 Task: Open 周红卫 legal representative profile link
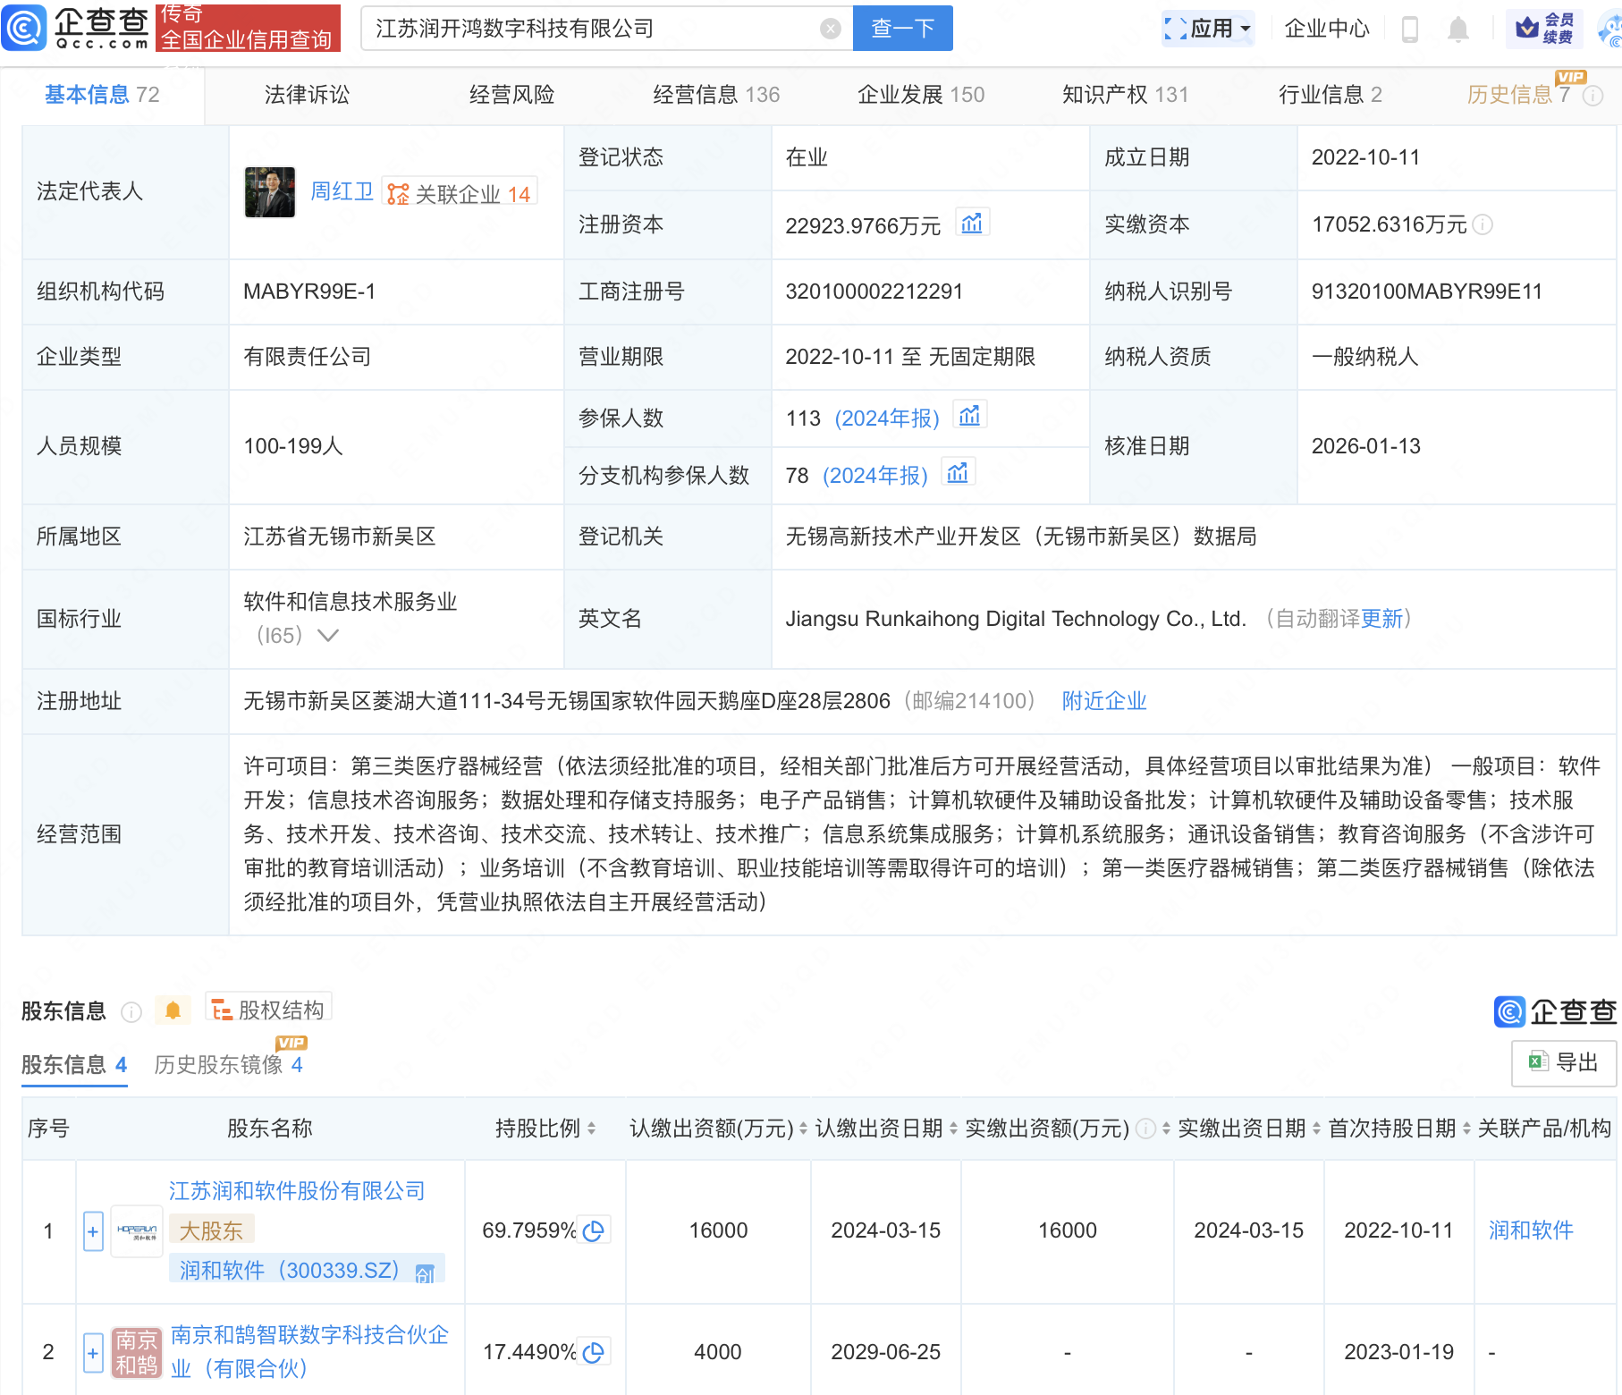[342, 192]
